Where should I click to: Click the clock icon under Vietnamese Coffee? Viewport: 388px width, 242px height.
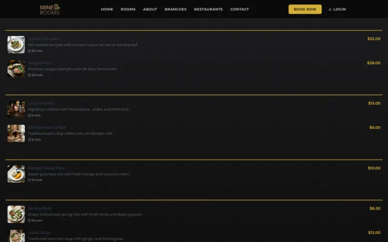click(29, 140)
